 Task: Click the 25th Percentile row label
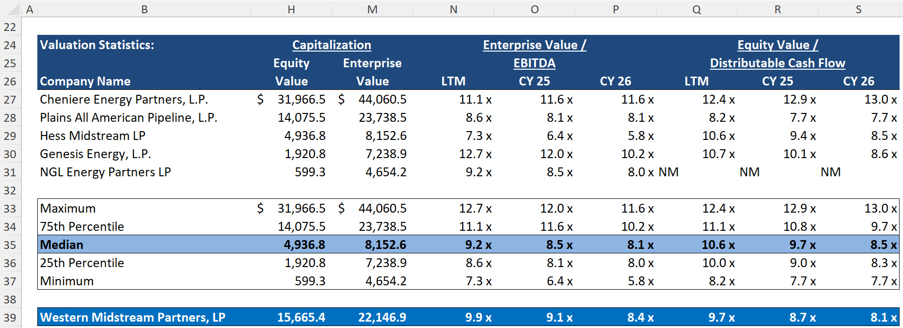point(82,263)
